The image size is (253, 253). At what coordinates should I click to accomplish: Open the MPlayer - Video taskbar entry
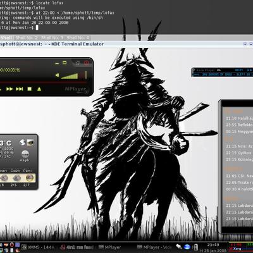pyautogui.click(x=154, y=247)
